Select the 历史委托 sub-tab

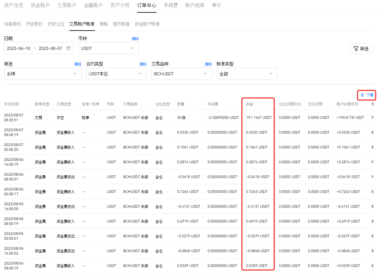34,24
